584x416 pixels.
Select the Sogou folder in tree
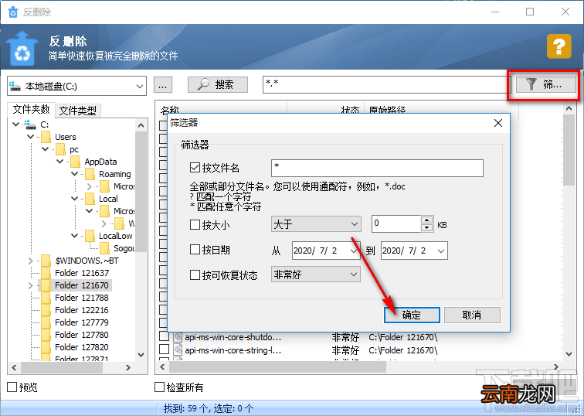tap(124, 248)
